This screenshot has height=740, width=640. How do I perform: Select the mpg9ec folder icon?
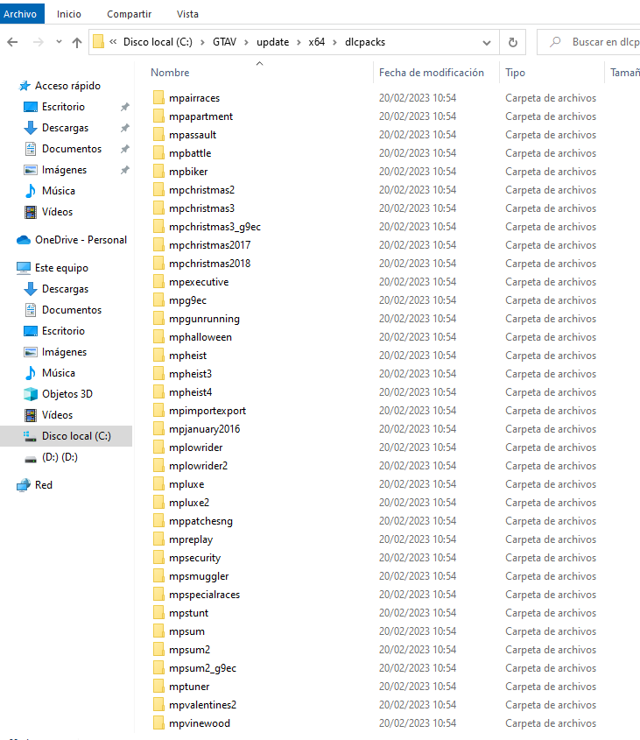[x=158, y=300]
